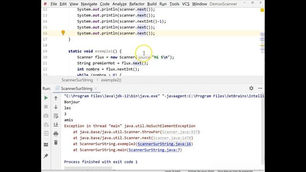Hide the Run tool window
Screen dimensions: 306x172
tap(260, 88)
